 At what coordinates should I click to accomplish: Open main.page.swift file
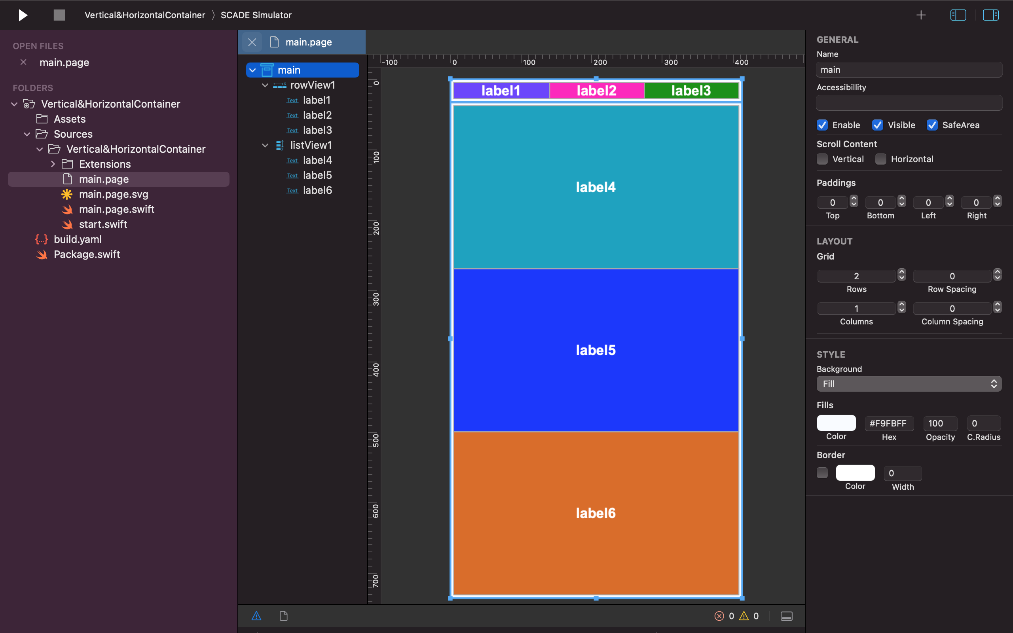117,209
